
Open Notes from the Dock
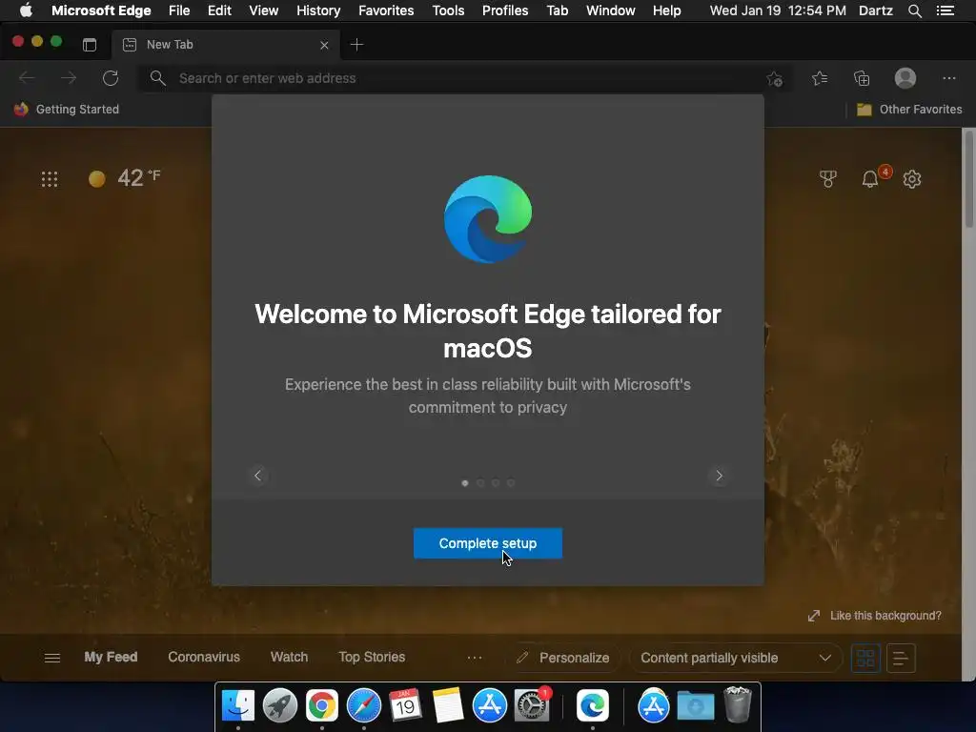pyautogui.click(x=448, y=705)
